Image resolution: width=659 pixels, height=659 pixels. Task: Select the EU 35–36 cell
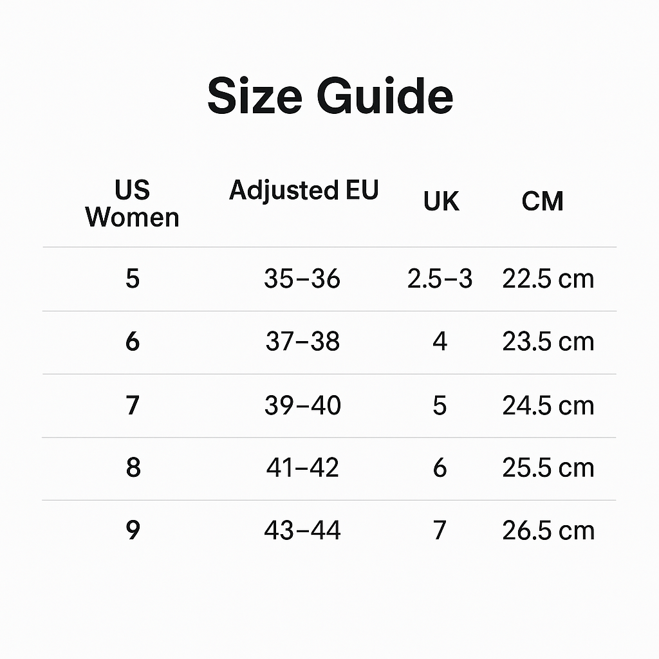click(x=302, y=279)
